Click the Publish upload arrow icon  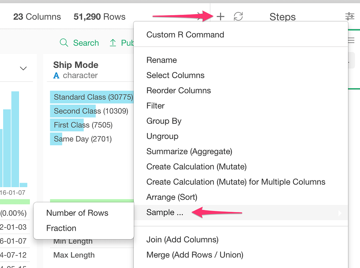click(113, 43)
